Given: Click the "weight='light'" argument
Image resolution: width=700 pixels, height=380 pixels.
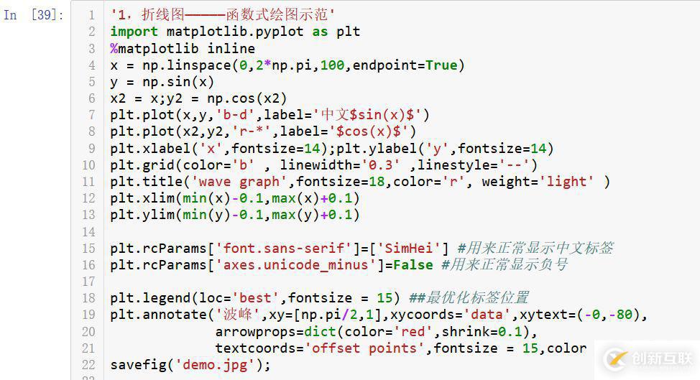Looking at the screenshot, I should pyautogui.click(x=538, y=182).
